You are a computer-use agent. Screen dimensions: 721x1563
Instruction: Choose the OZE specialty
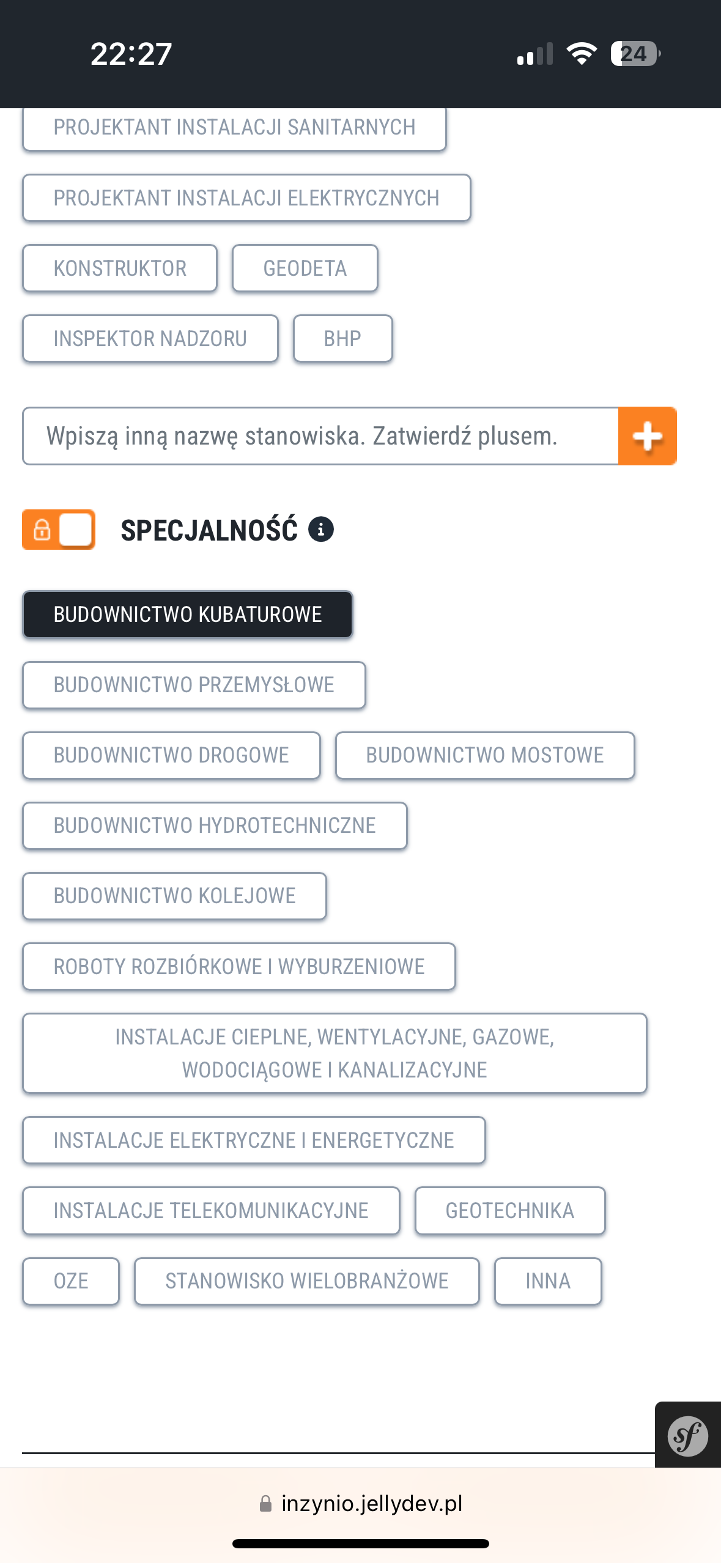point(71,1281)
